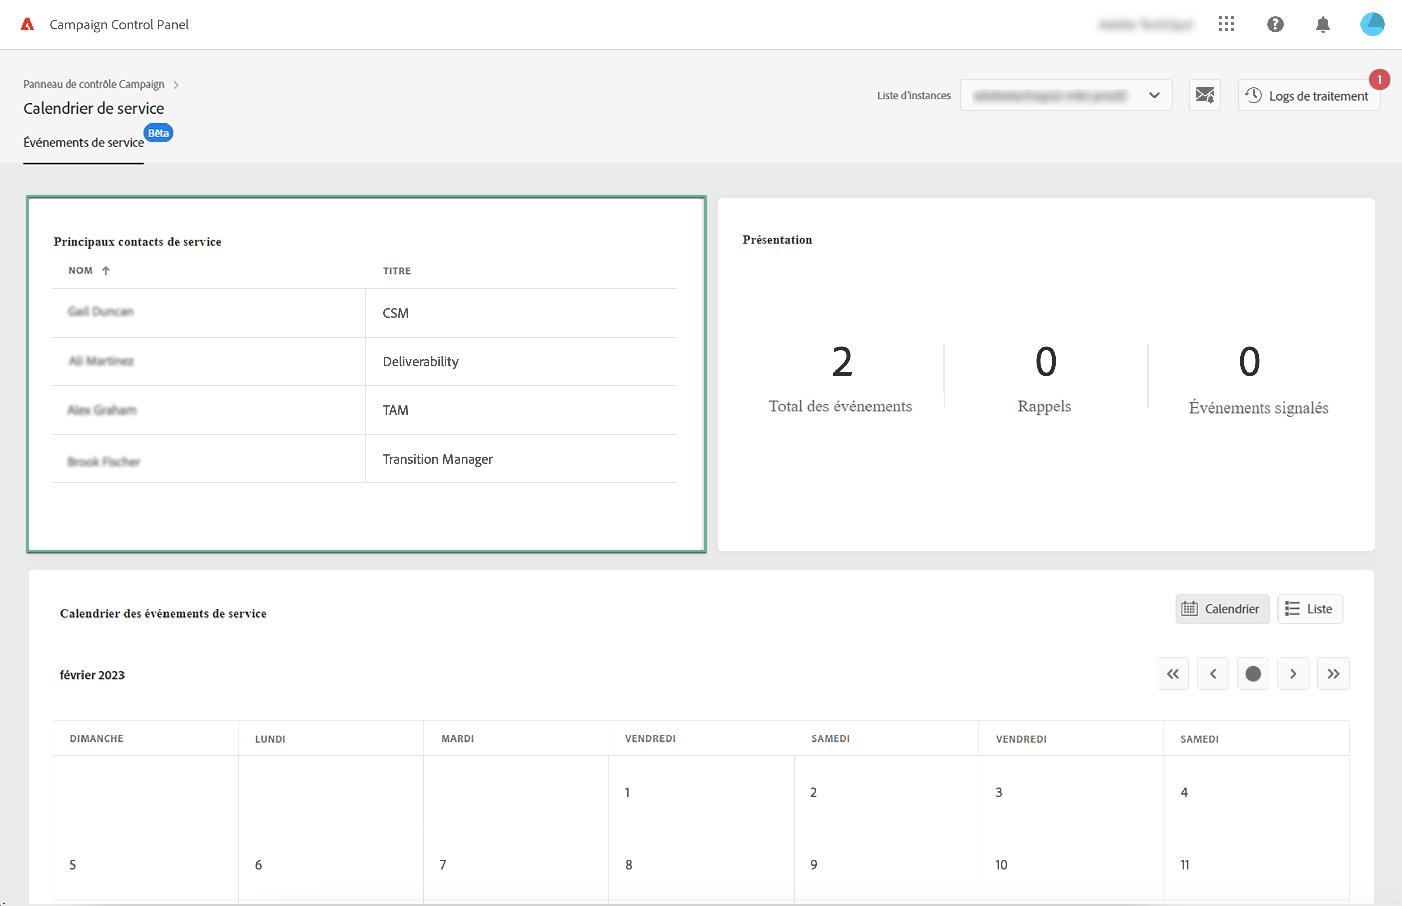Screen dimensions: 1402x906
Task: Go to the next month arrow
Action: [1293, 674]
